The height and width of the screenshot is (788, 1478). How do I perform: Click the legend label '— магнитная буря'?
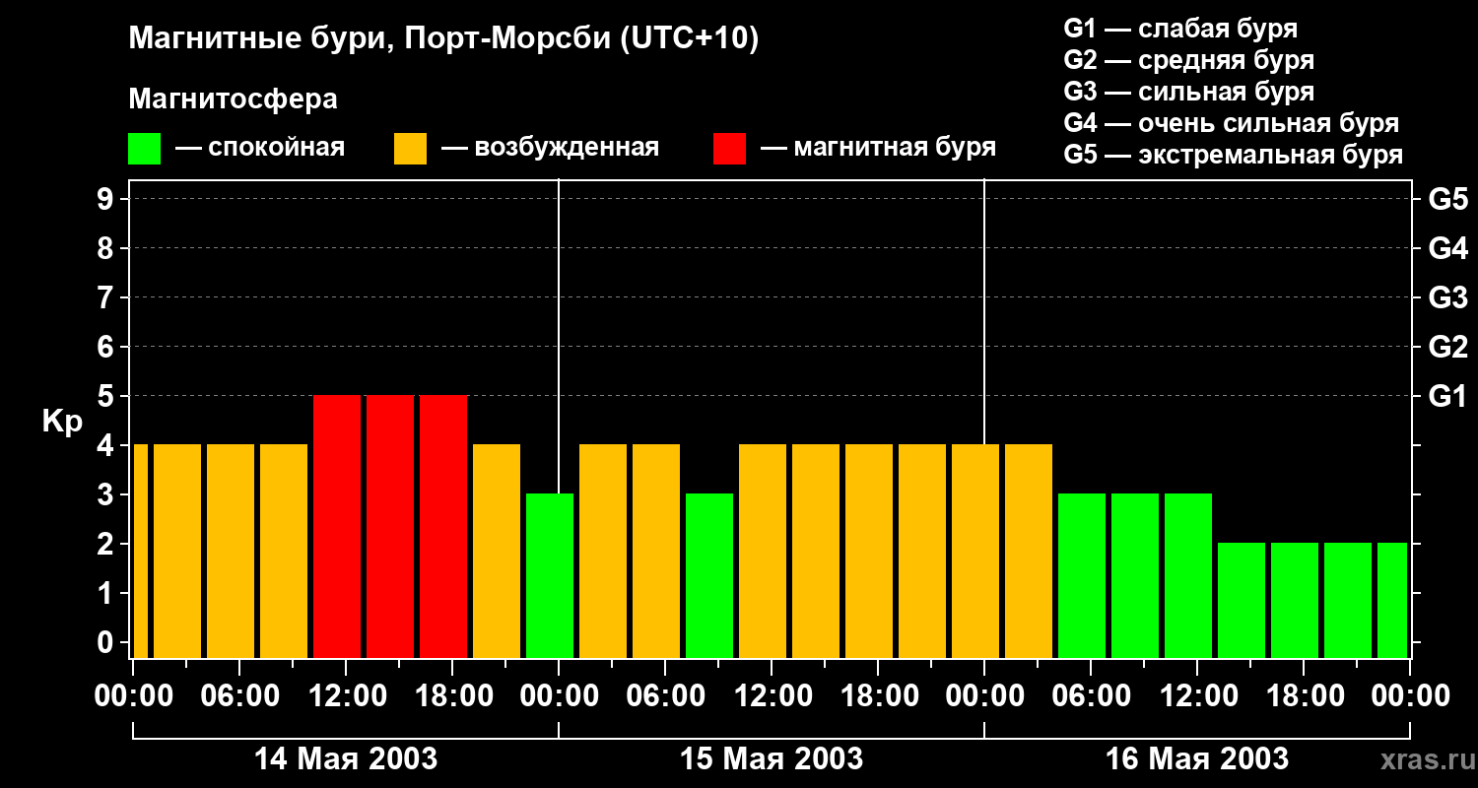point(878,149)
